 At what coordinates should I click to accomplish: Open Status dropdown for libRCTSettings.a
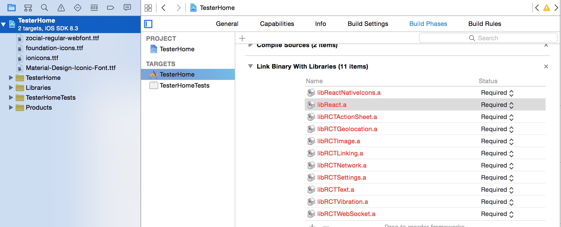click(x=497, y=178)
